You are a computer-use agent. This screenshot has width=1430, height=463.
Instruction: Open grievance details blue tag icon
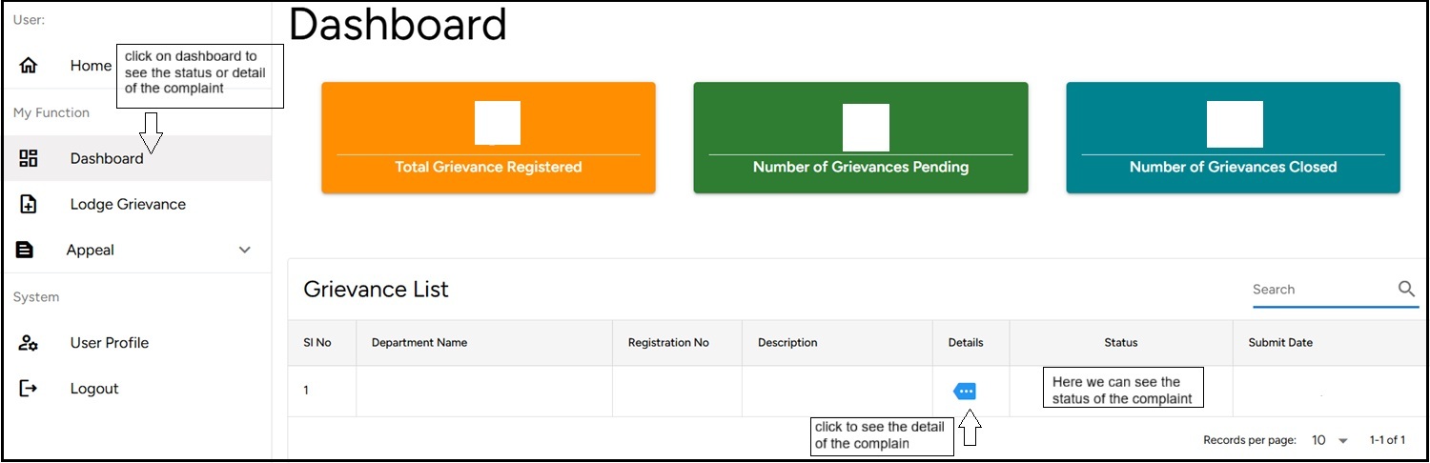pos(965,392)
